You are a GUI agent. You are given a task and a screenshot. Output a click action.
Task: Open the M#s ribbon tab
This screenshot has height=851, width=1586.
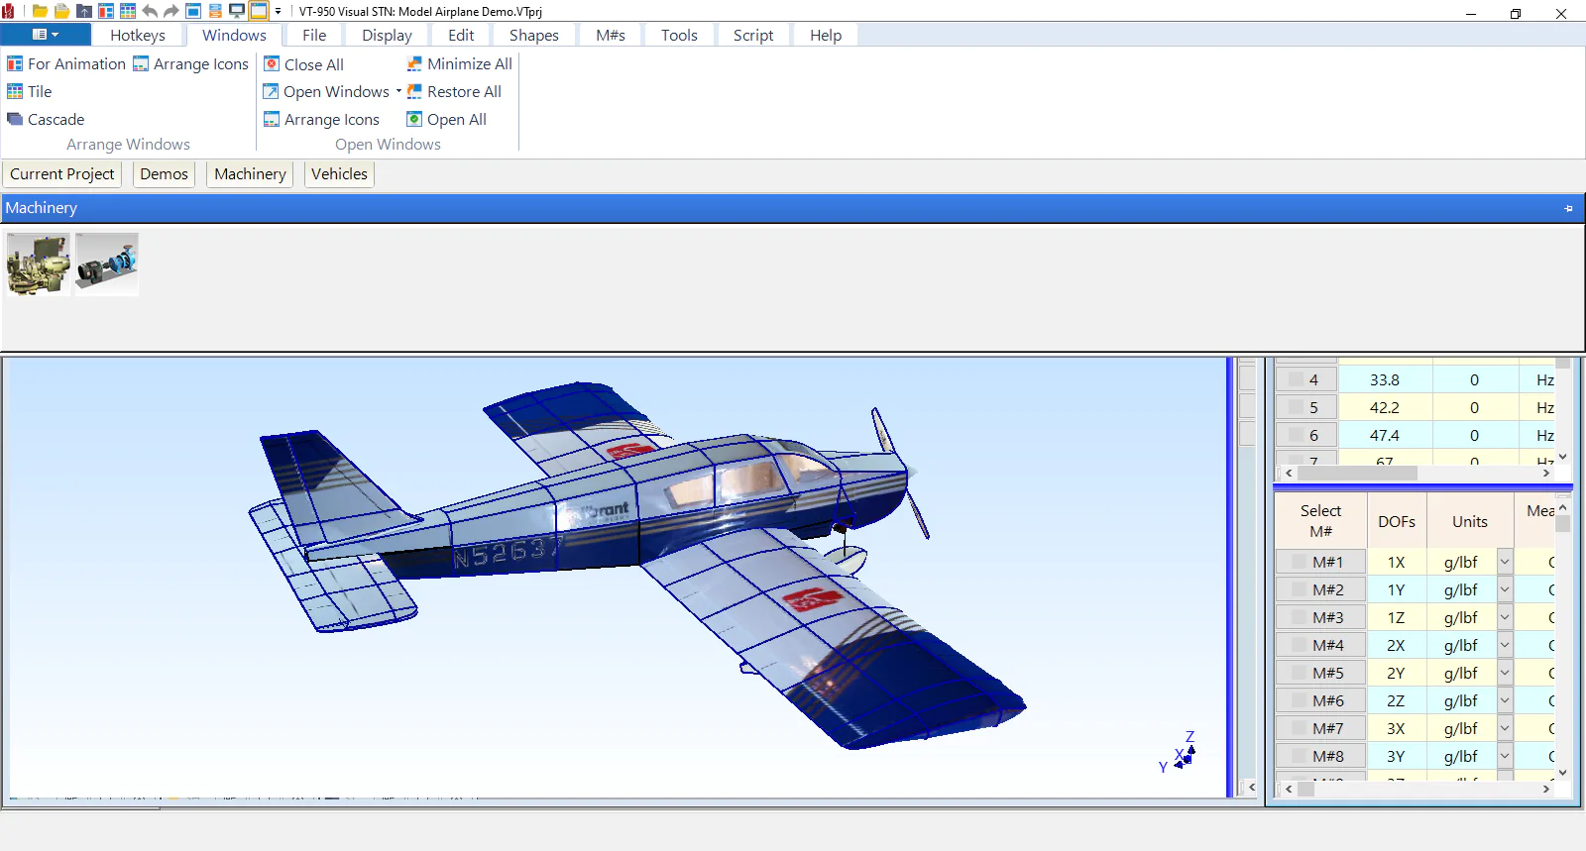coord(611,35)
